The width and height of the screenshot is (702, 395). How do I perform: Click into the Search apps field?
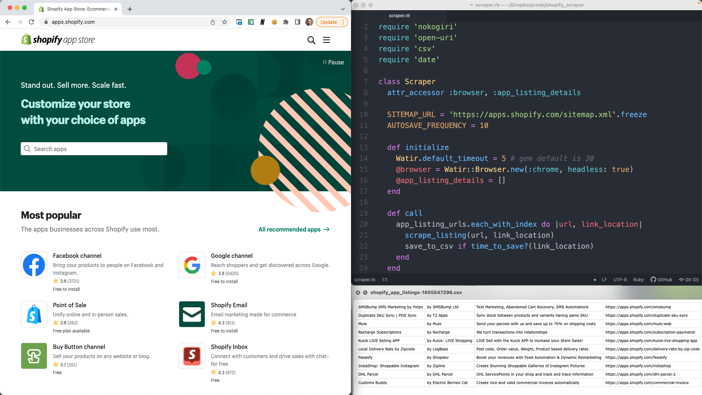pyautogui.click(x=94, y=149)
